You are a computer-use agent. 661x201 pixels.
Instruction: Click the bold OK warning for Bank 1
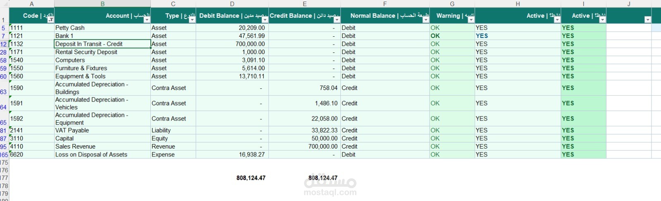(x=452, y=36)
